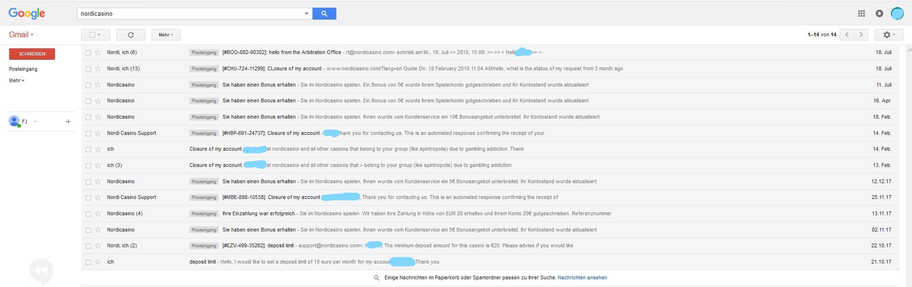
Task: Tick checkbox of the 16. Apr. bonus email
Action: (88, 101)
